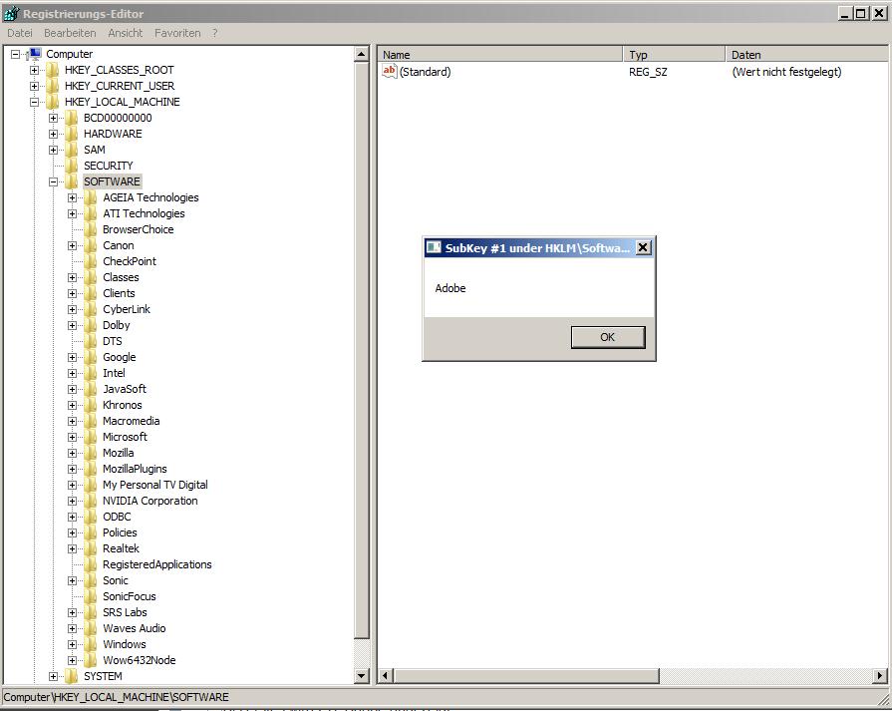Select the Mozilla registry key
892x711 pixels.
pos(118,453)
